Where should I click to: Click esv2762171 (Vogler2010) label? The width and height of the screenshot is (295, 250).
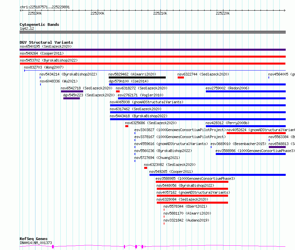pos(141,95)
